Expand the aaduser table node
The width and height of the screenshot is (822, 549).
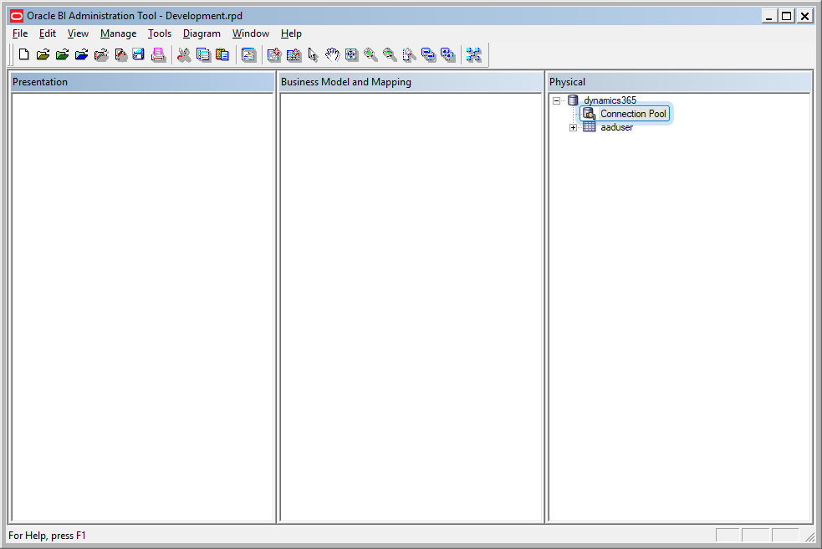pos(573,127)
